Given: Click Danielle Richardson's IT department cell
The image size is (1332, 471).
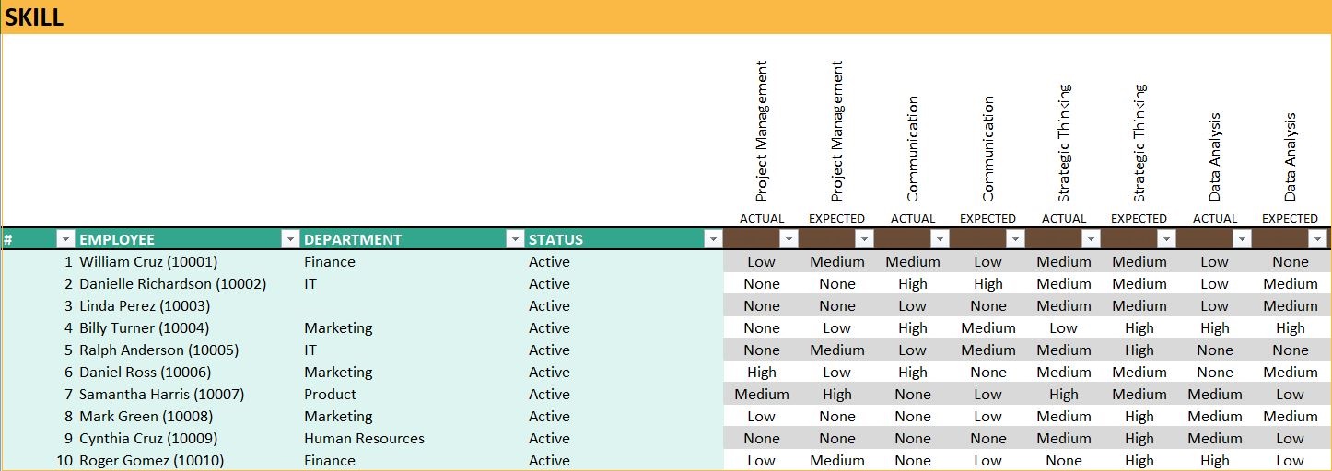Looking at the screenshot, I should coord(413,283).
